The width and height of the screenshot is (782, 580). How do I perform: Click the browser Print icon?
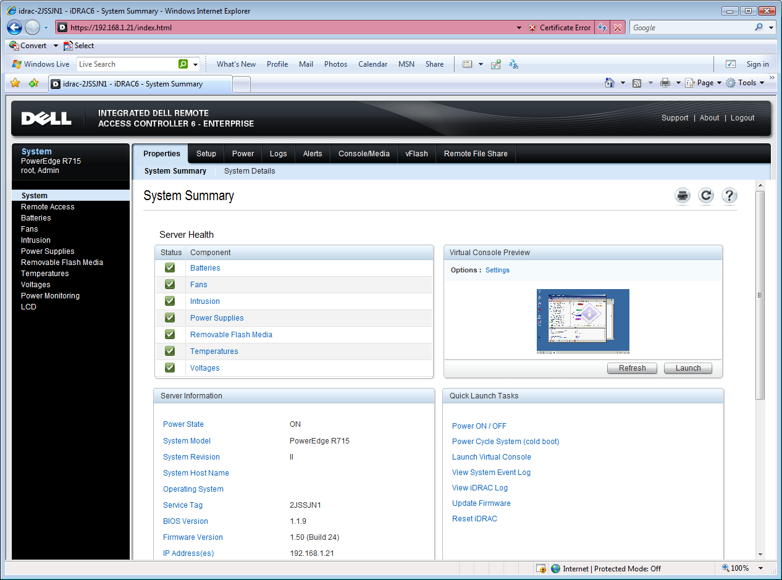click(665, 83)
